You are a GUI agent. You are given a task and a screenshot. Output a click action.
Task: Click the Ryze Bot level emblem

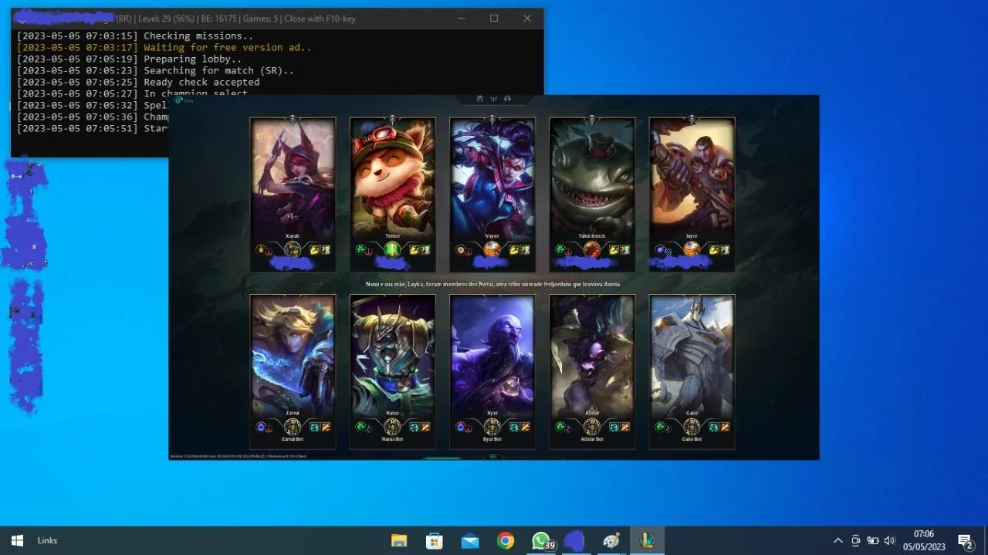pyautogui.click(x=492, y=426)
